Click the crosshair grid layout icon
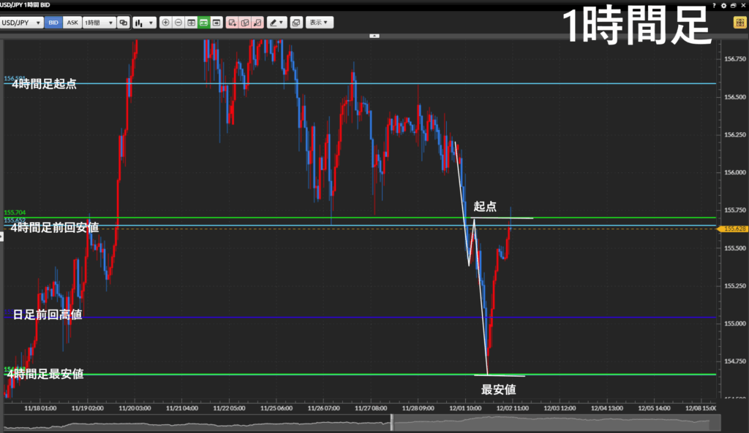 point(191,23)
